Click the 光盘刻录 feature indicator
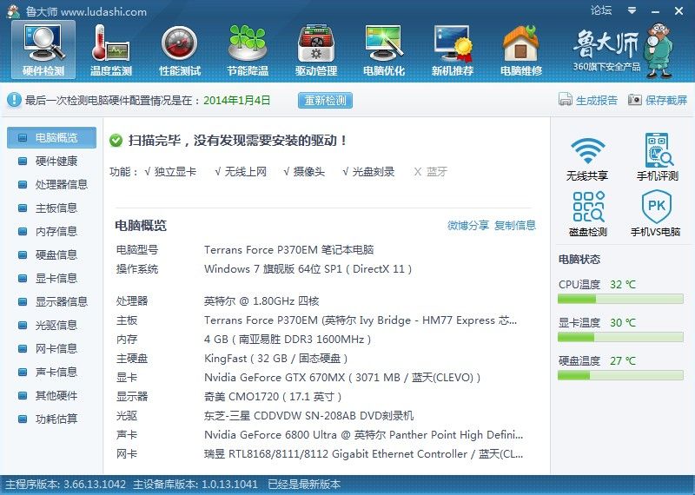The width and height of the screenshot is (695, 495). point(368,172)
